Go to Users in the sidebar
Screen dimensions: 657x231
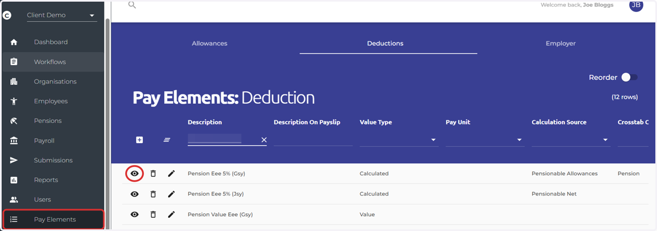43,199
